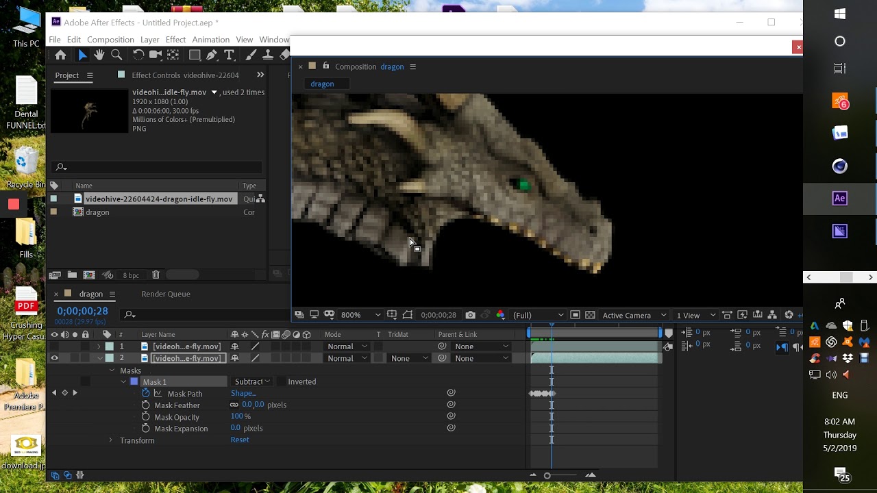Select the Clone Stamp tool

[x=268, y=55]
